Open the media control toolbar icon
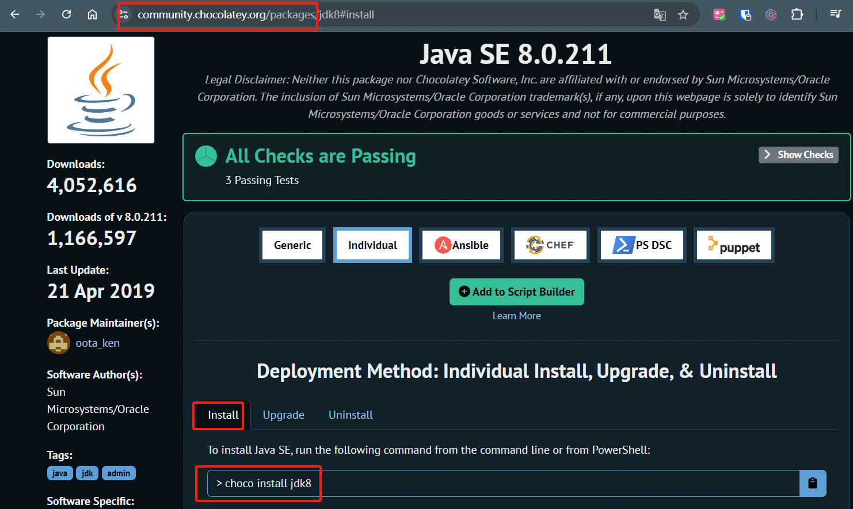 (836, 14)
